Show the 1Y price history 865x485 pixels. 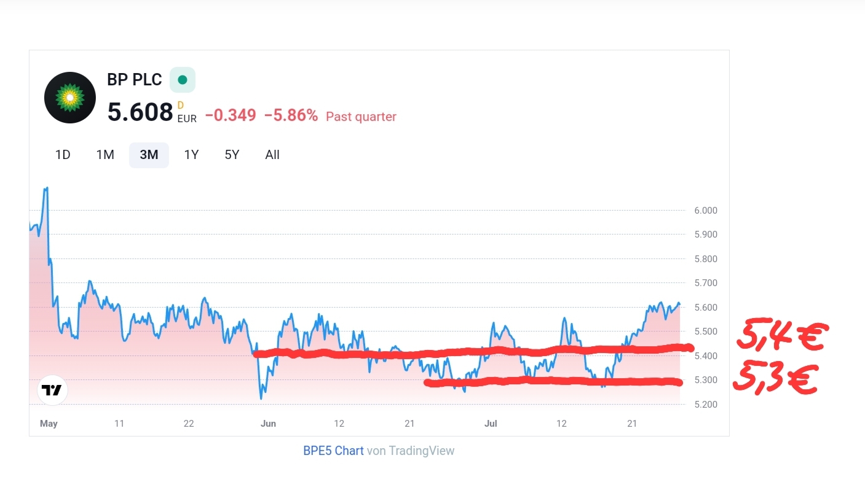pyautogui.click(x=191, y=155)
